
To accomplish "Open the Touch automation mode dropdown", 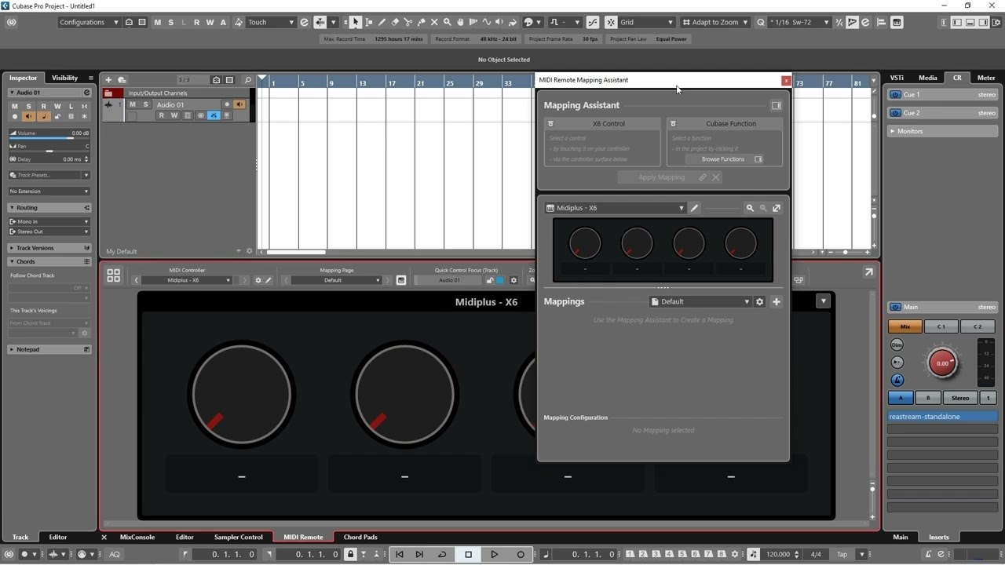I will point(271,22).
